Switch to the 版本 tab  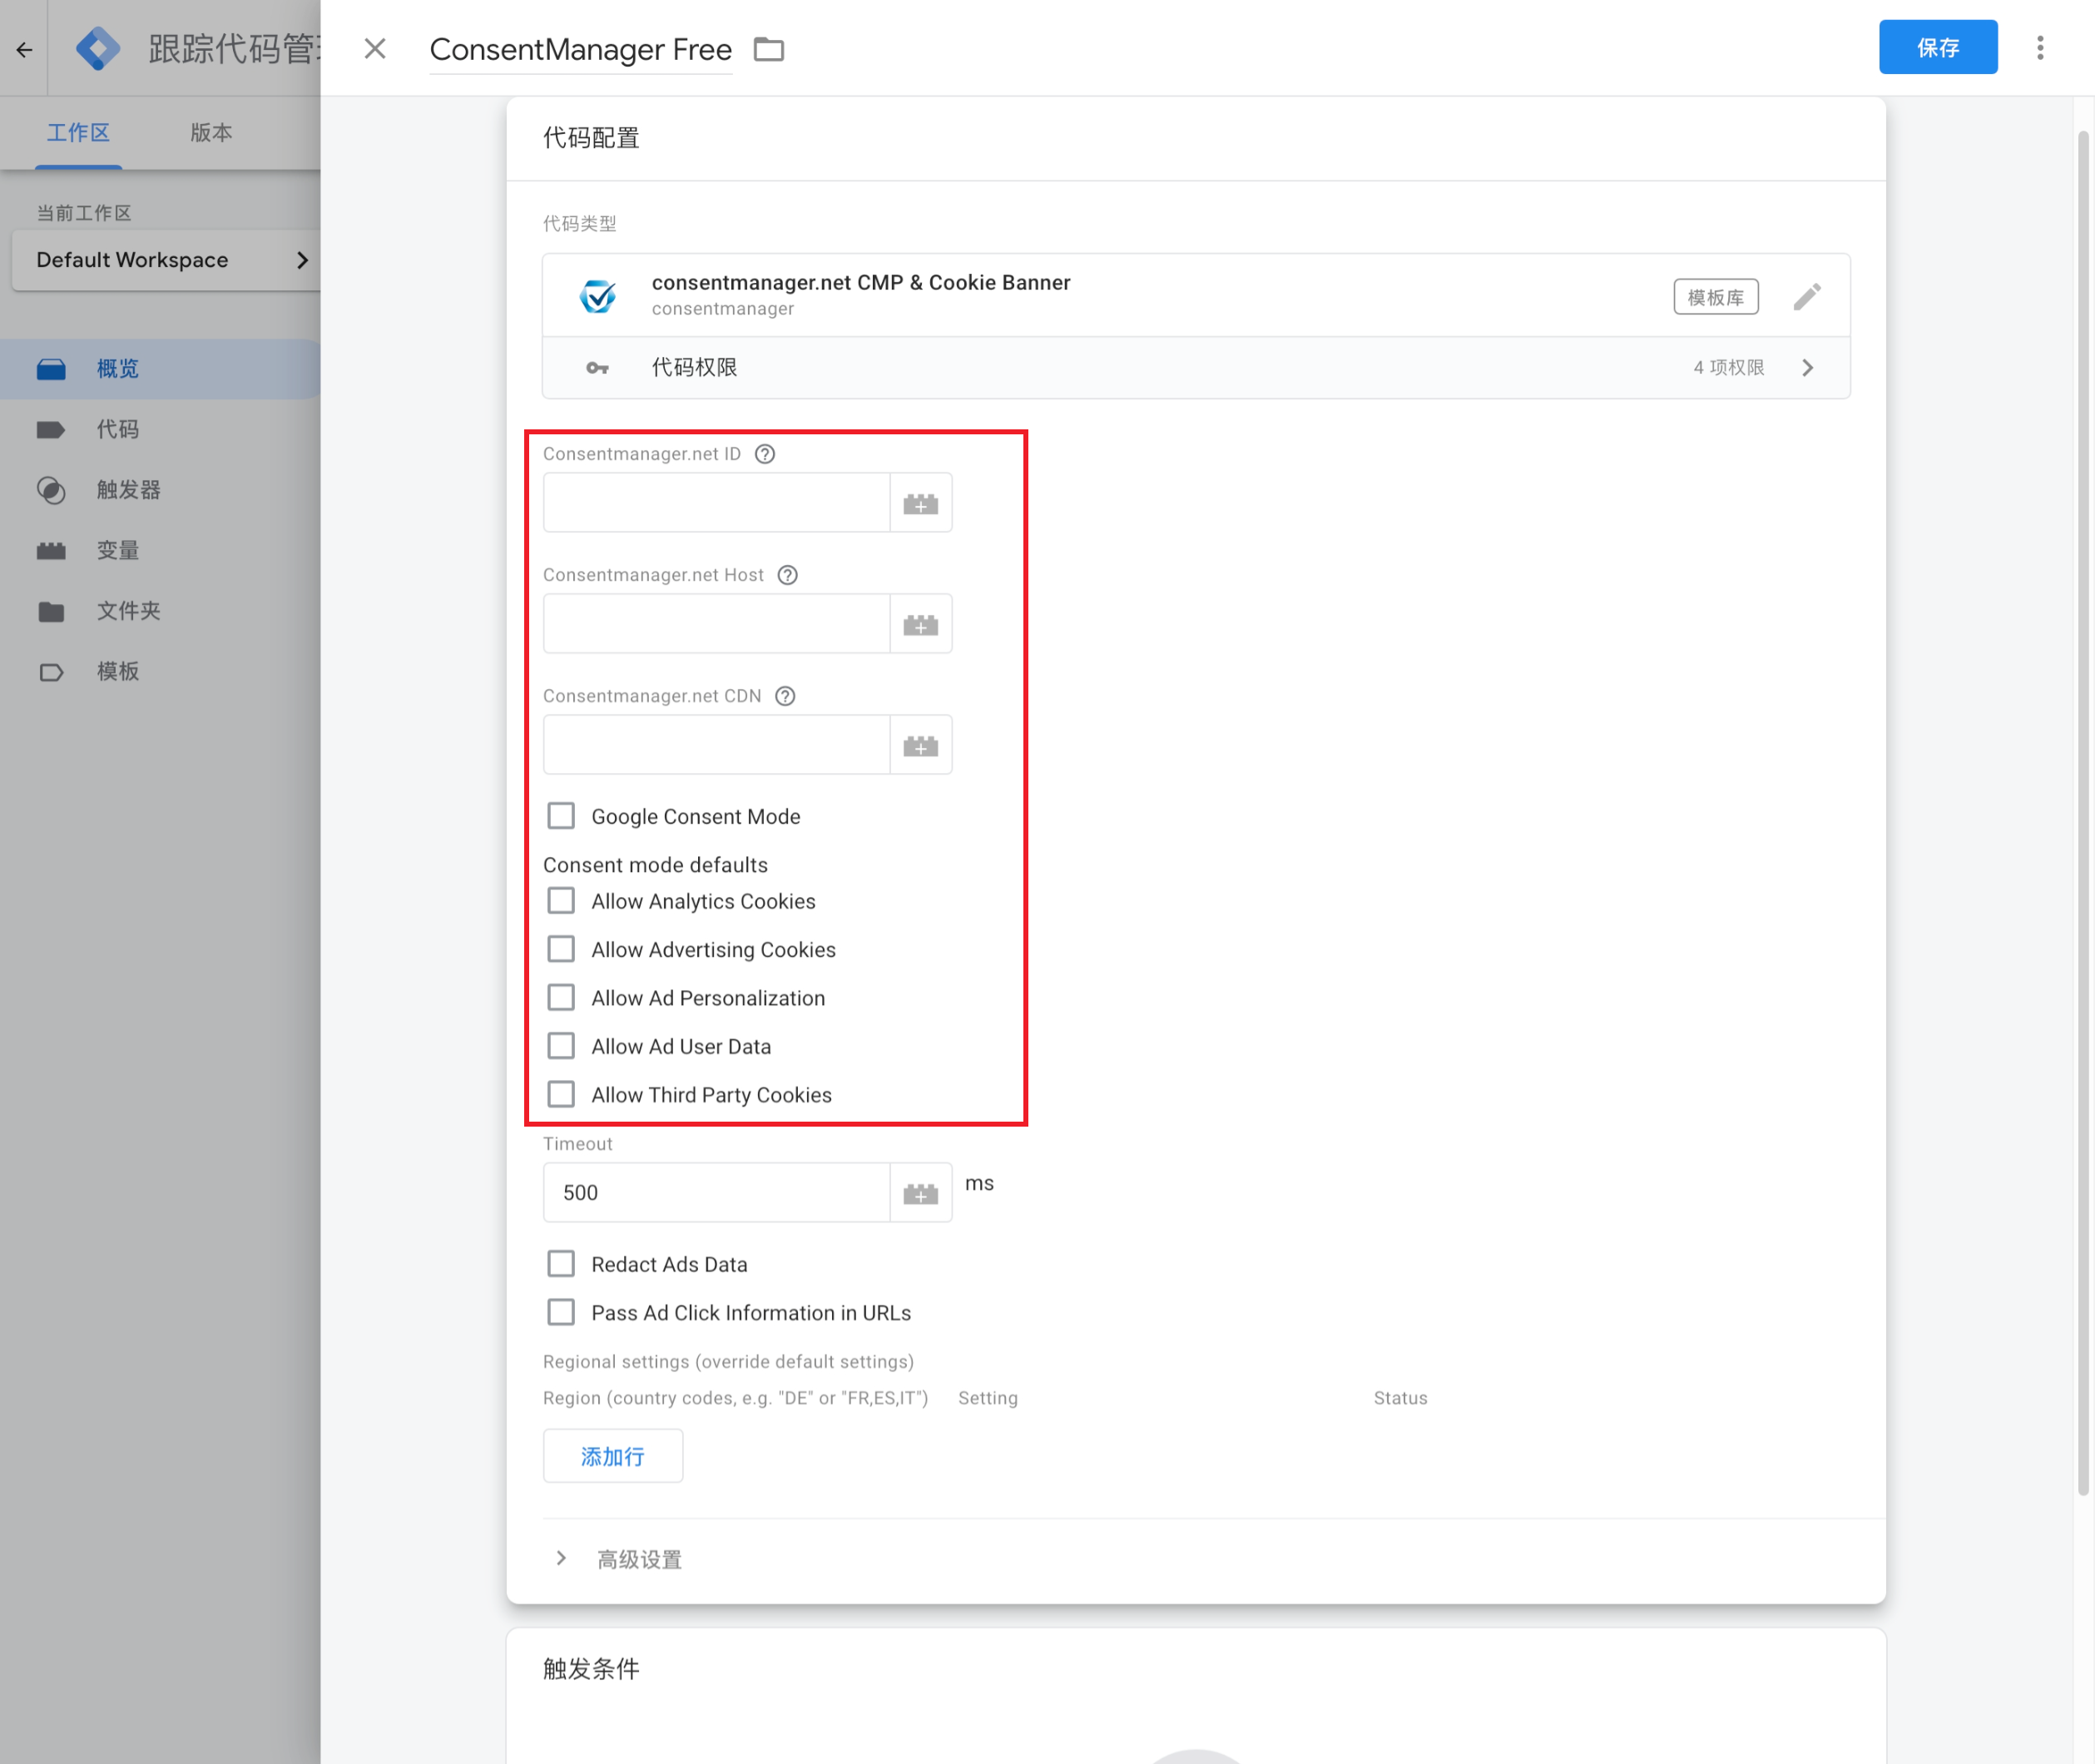210,132
